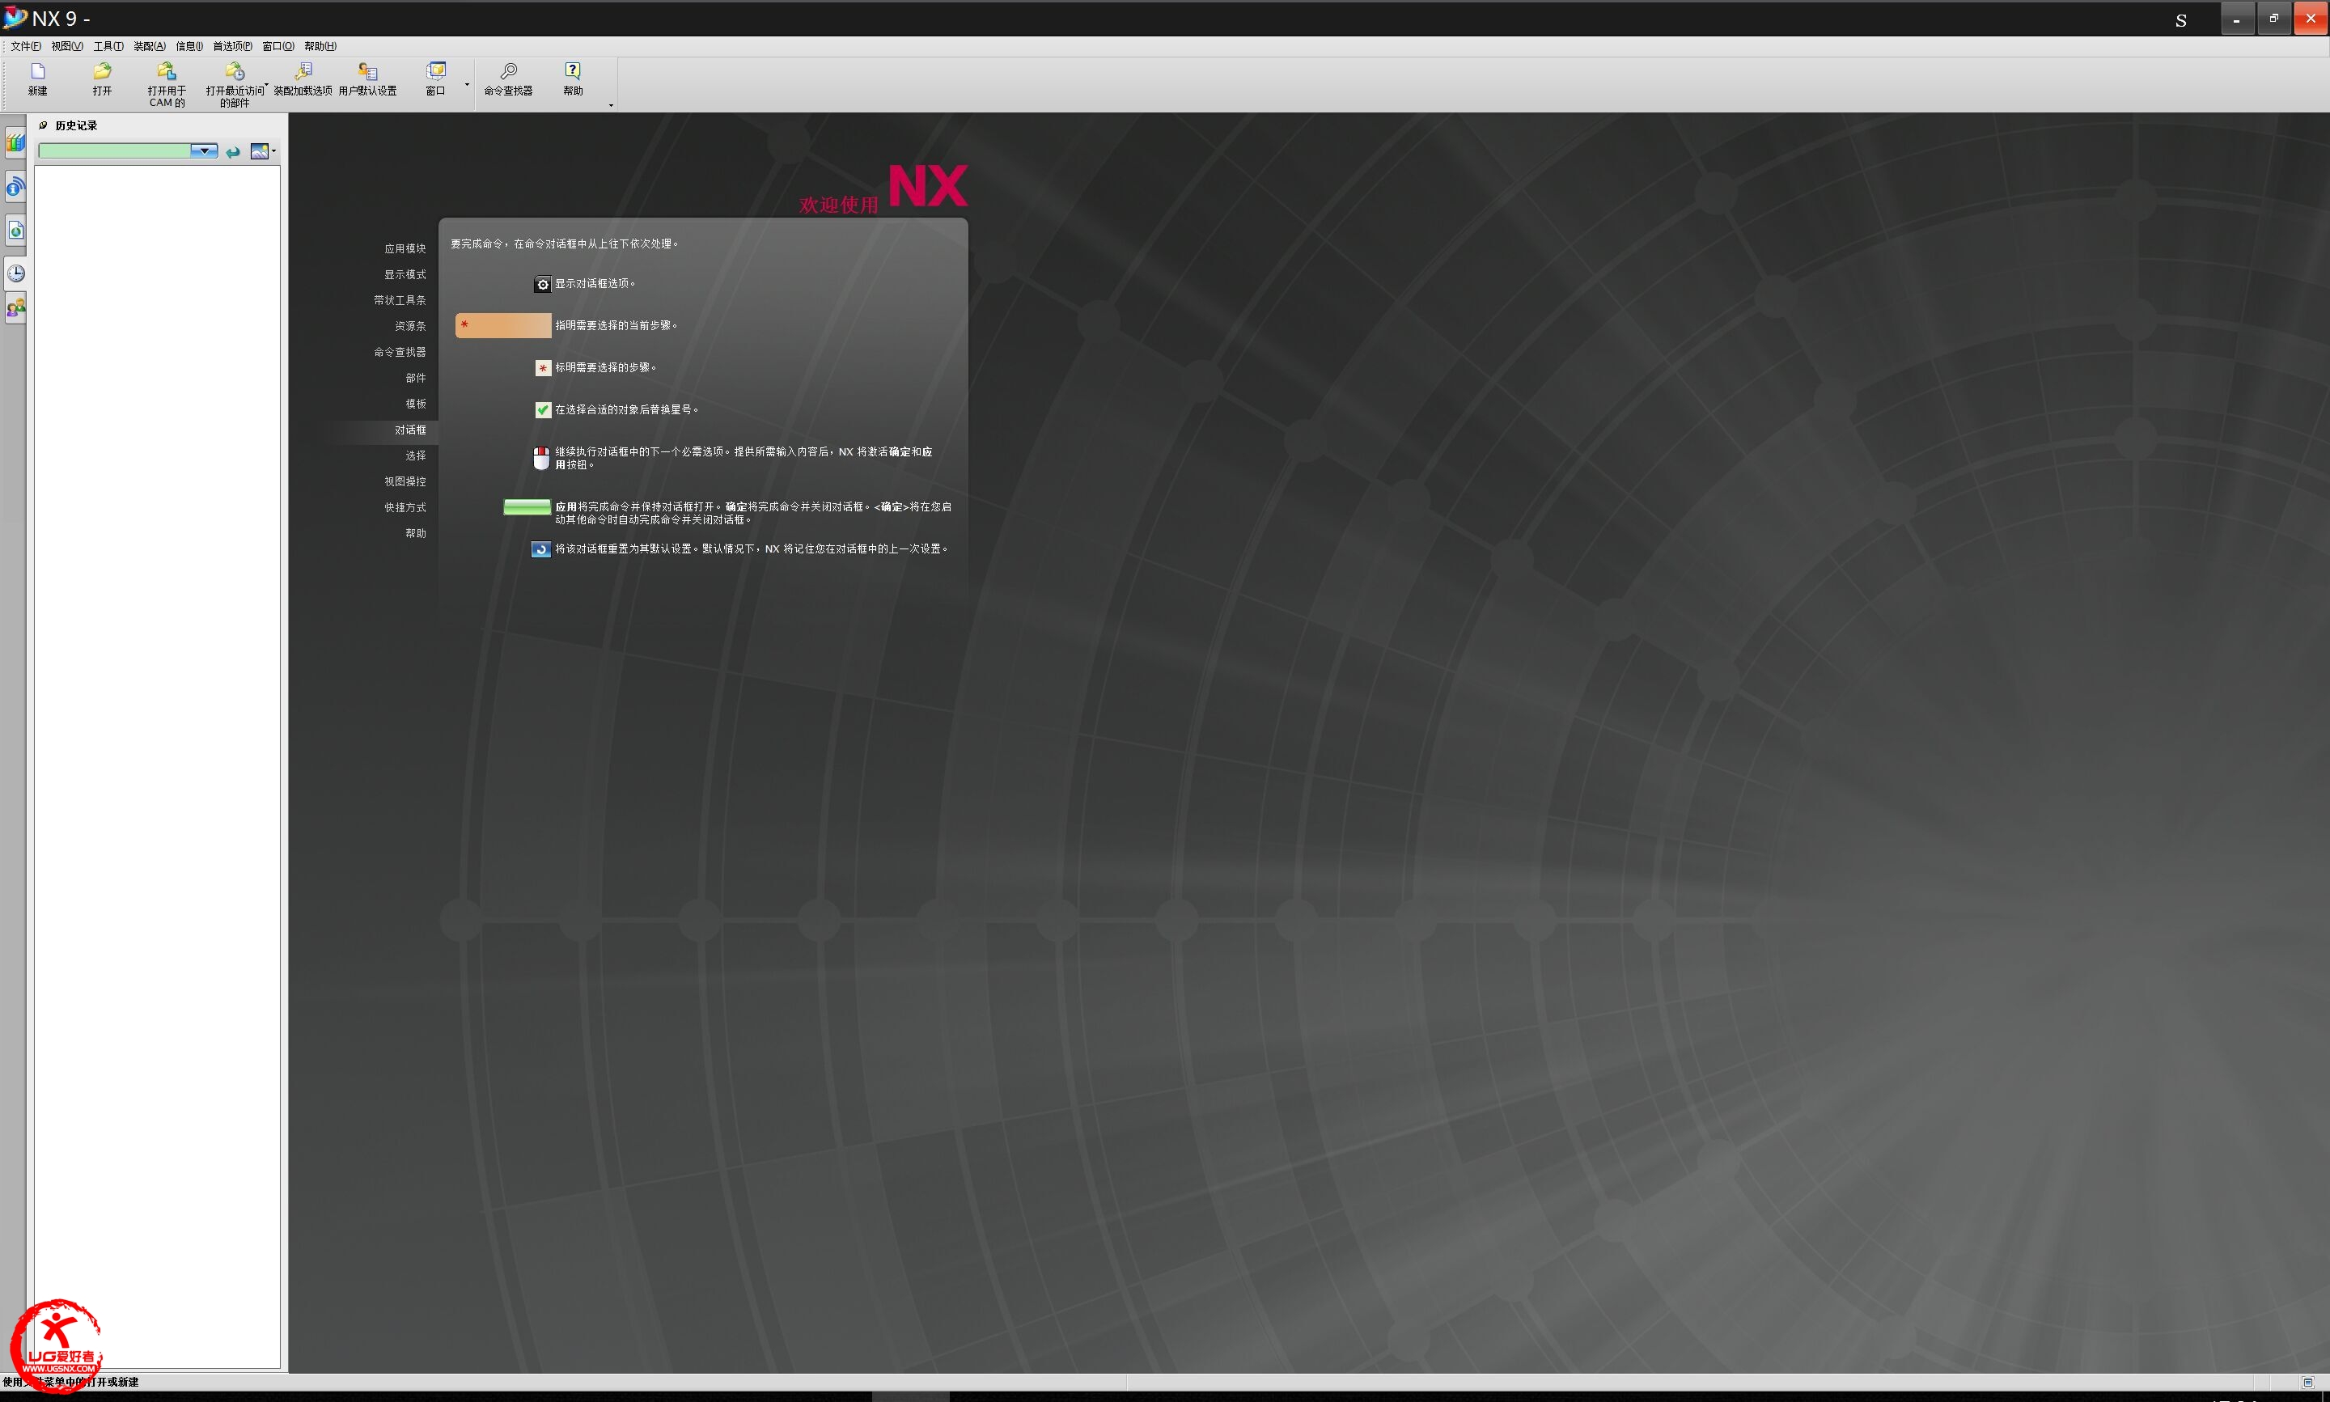Open the Roles people resource bar tab
The height and width of the screenshot is (1402, 2330).
pyautogui.click(x=15, y=308)
